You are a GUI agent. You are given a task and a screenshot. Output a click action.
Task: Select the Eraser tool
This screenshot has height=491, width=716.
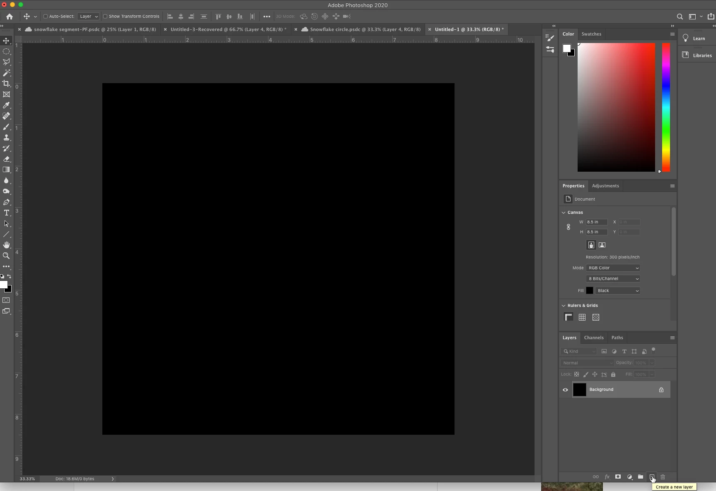(6, 159)
